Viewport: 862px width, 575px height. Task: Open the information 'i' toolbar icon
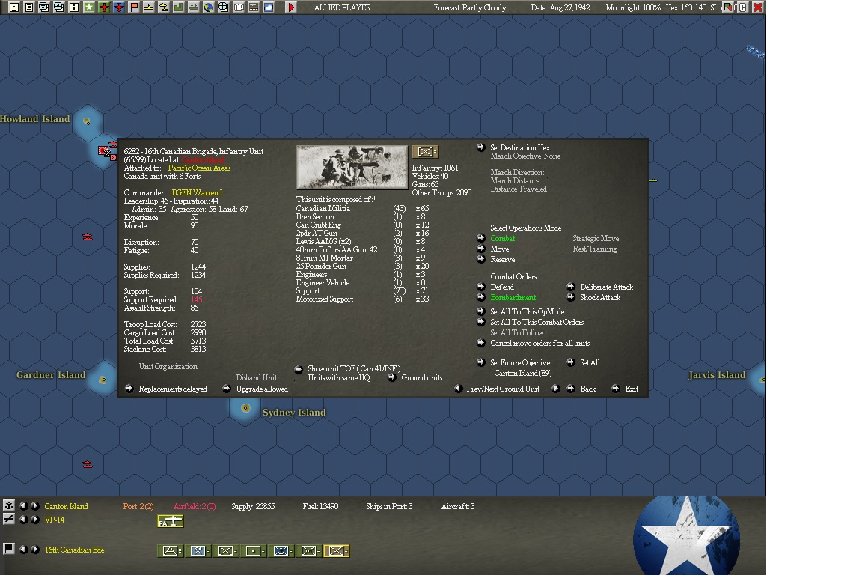[73, 7]
